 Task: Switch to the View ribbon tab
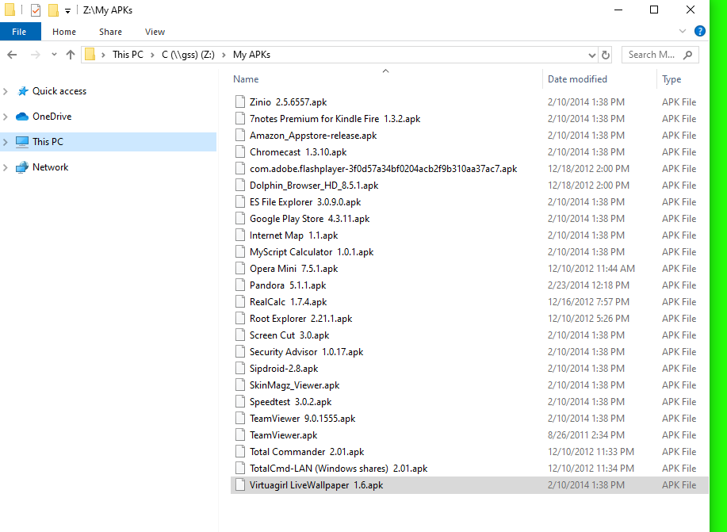click(155, 32)
